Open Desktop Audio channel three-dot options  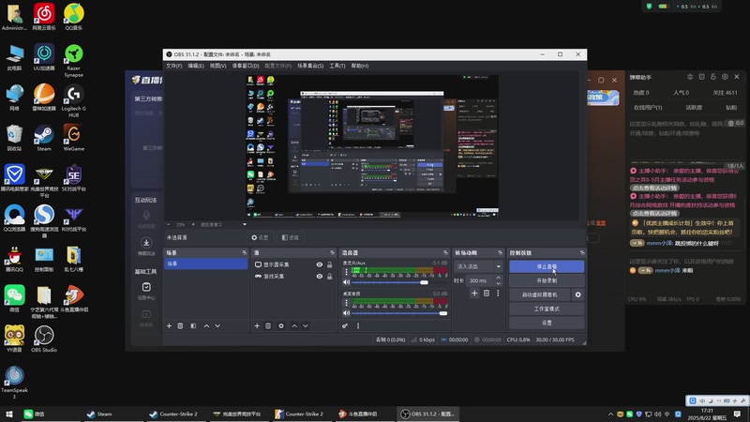point(346,303)
